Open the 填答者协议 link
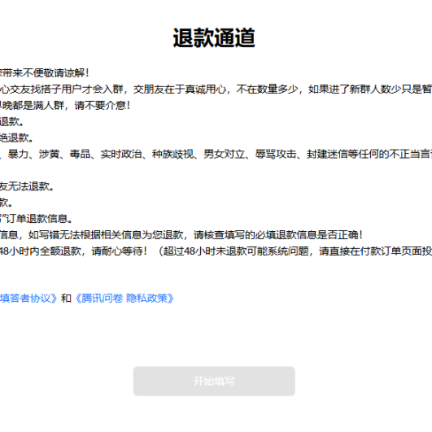 click(28, 299)
